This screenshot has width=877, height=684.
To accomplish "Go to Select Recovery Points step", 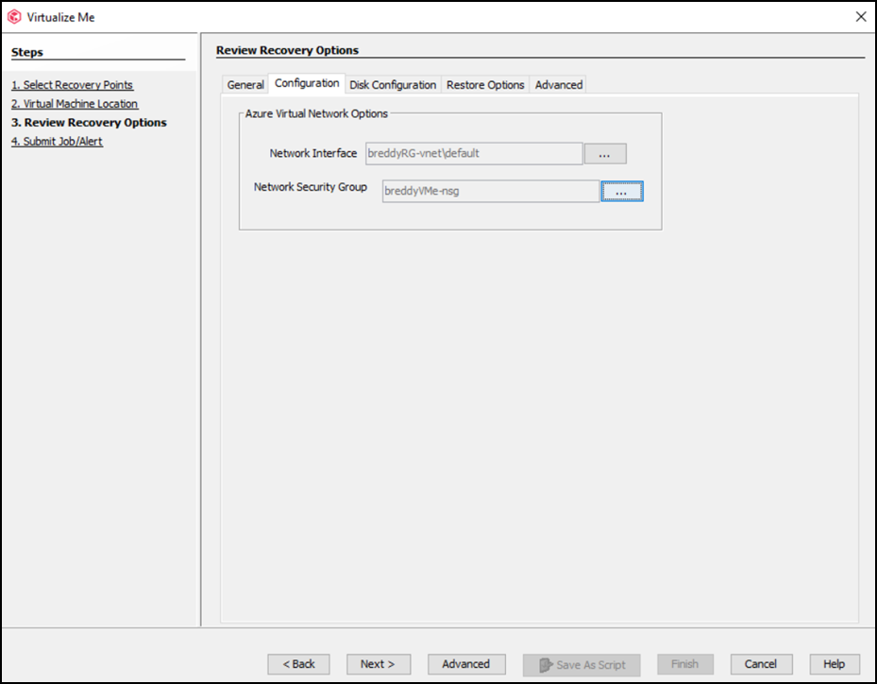I will tap(72, 84).
